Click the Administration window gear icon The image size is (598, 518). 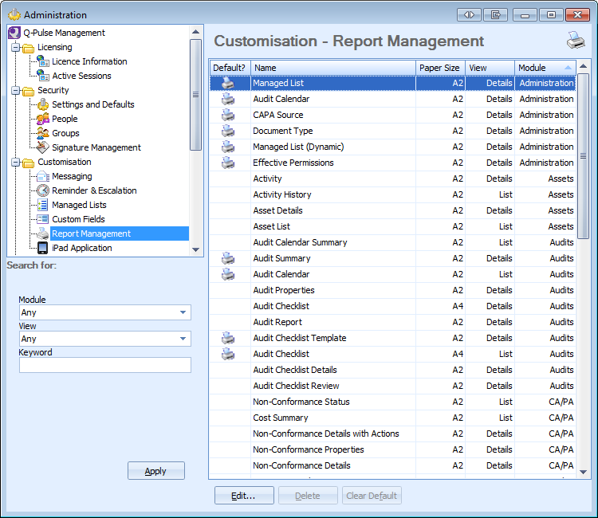point(14,14)
